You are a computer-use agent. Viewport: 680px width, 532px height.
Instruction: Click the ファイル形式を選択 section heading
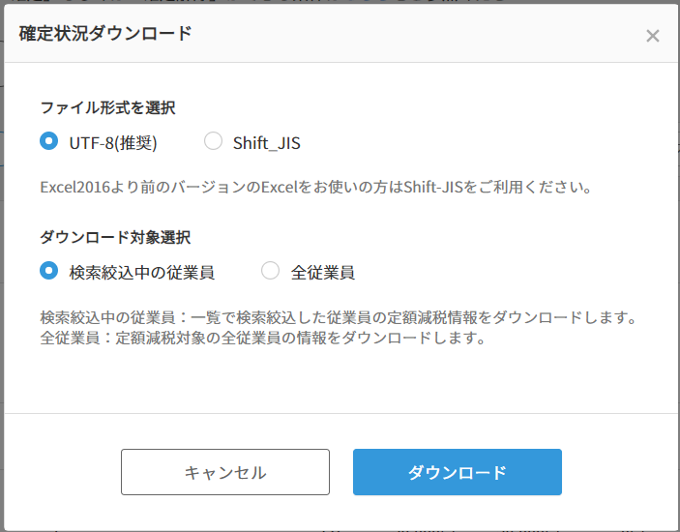(x=107, y=107)
